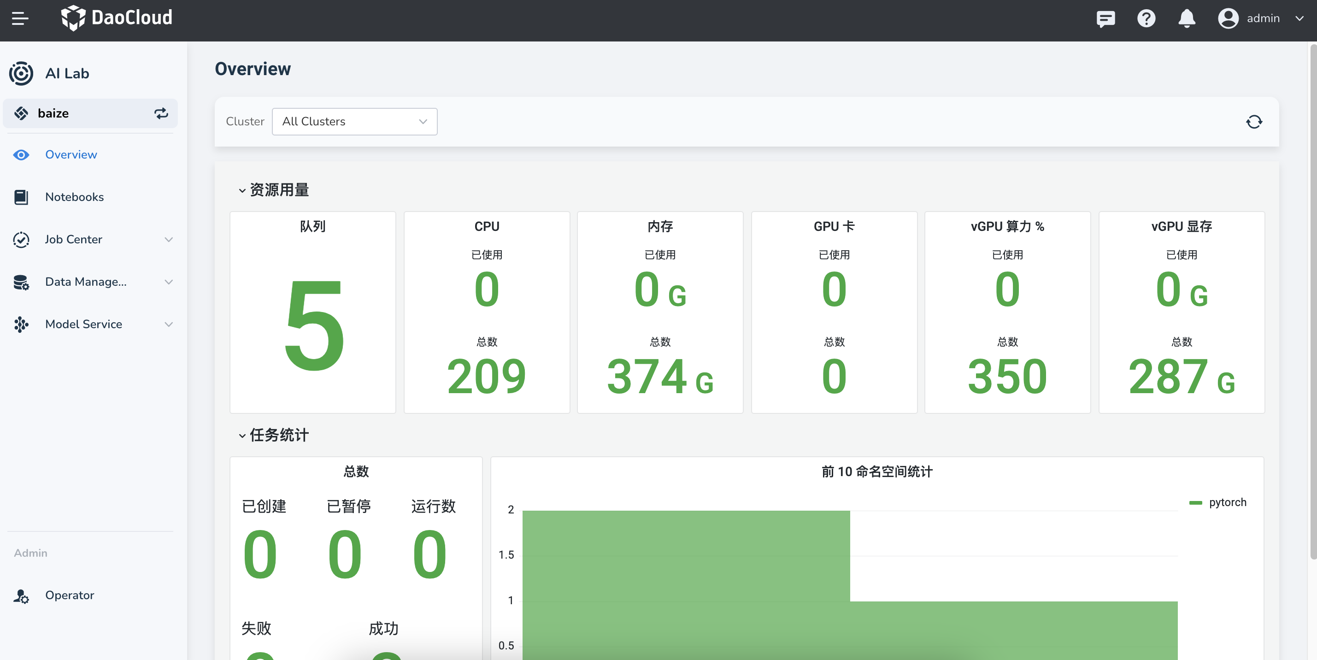Viewport: 1317px width, 660px height.
Task: Click the messages chat icon
Action: tap(1105, 19)
